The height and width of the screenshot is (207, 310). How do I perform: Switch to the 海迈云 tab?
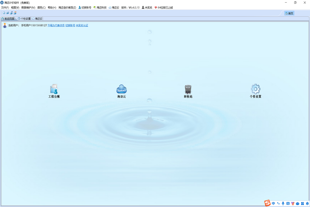tap(37, 19)
